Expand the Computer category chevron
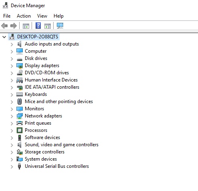 pos(12,52)
